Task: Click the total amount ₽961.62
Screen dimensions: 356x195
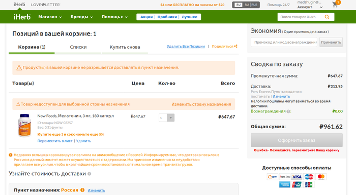Action: 331,127
